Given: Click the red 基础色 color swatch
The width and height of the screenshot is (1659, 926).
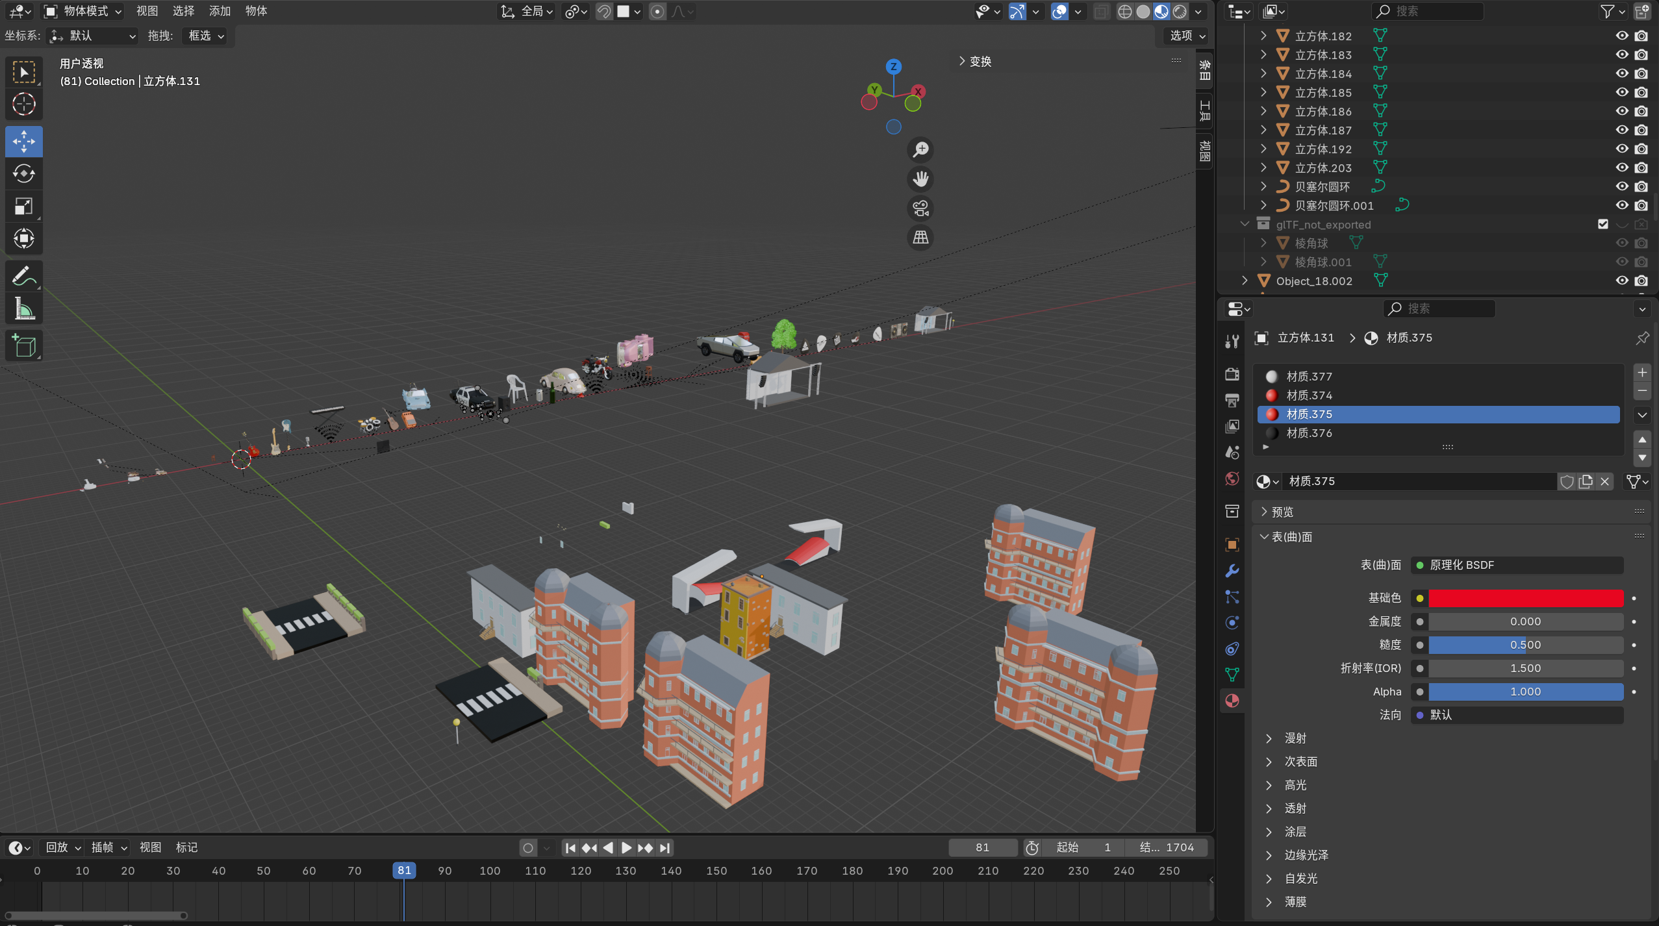Looking at the screenshot, I should (1525, 598).
